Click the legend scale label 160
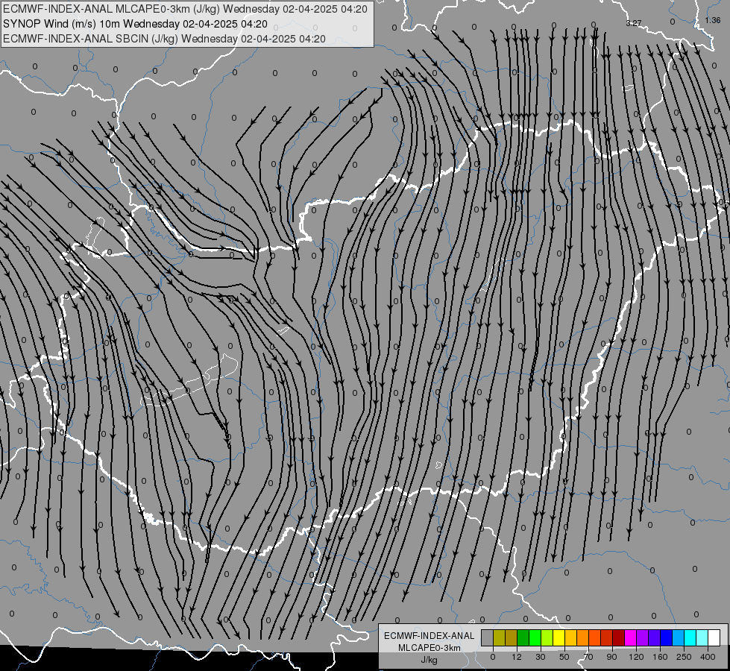Viewport: 730px width, 671px height. pyautogui.click(x=660, y=657)
